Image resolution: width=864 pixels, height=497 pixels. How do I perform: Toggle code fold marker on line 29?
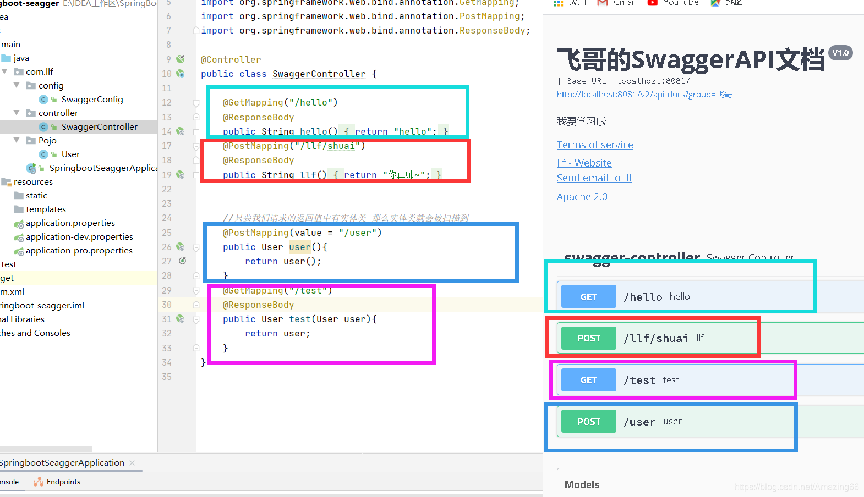pos(196,290)
